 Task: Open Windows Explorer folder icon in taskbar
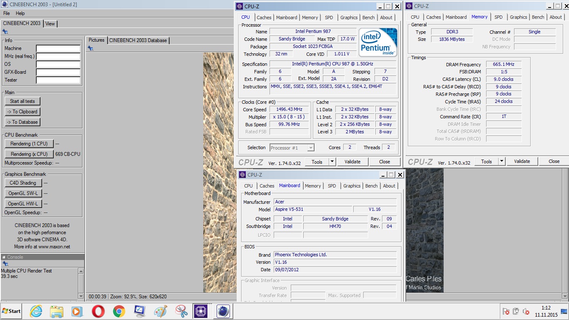[x=56, y=311]
